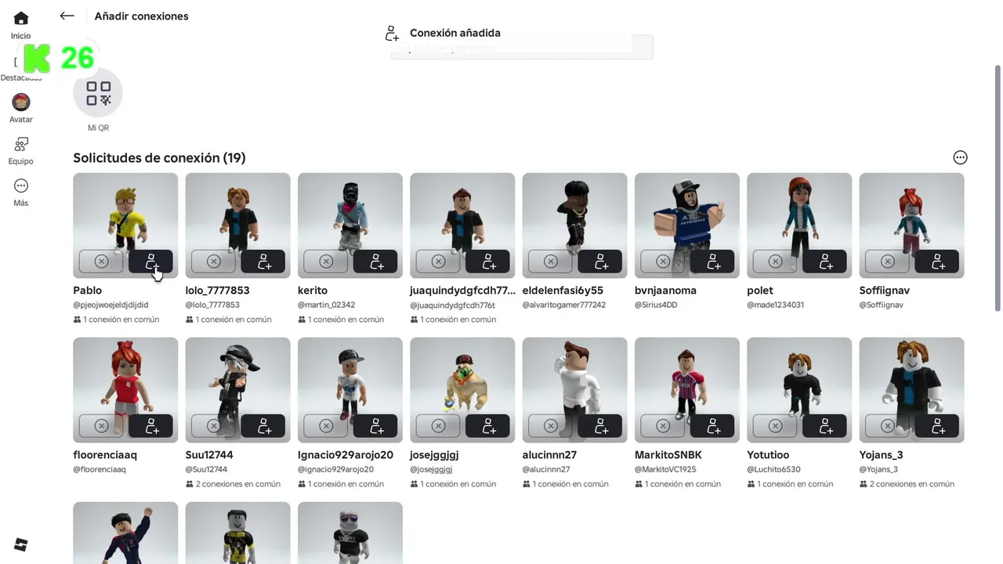Click the handle @martin_02342
Screen dimensions: 1003x564
point(326,305)
